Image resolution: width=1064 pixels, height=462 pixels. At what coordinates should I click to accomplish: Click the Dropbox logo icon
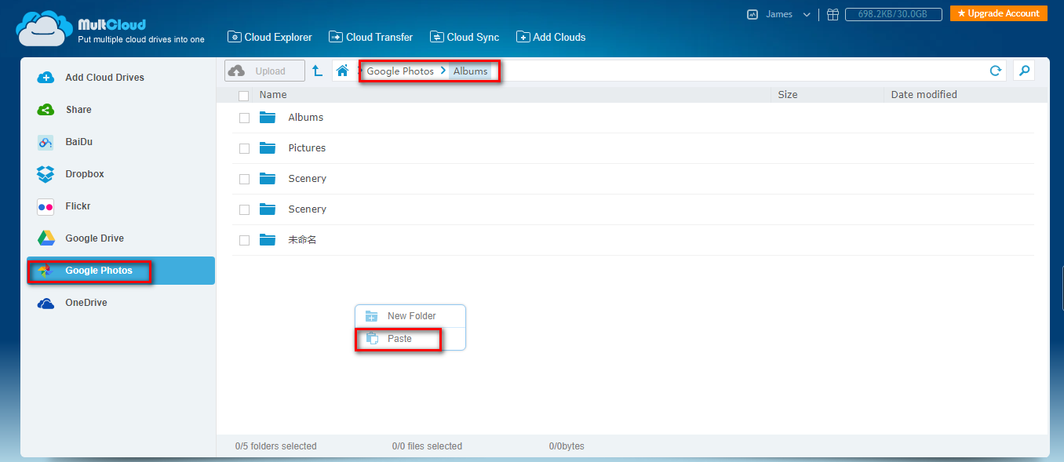(x=46, y=174)
